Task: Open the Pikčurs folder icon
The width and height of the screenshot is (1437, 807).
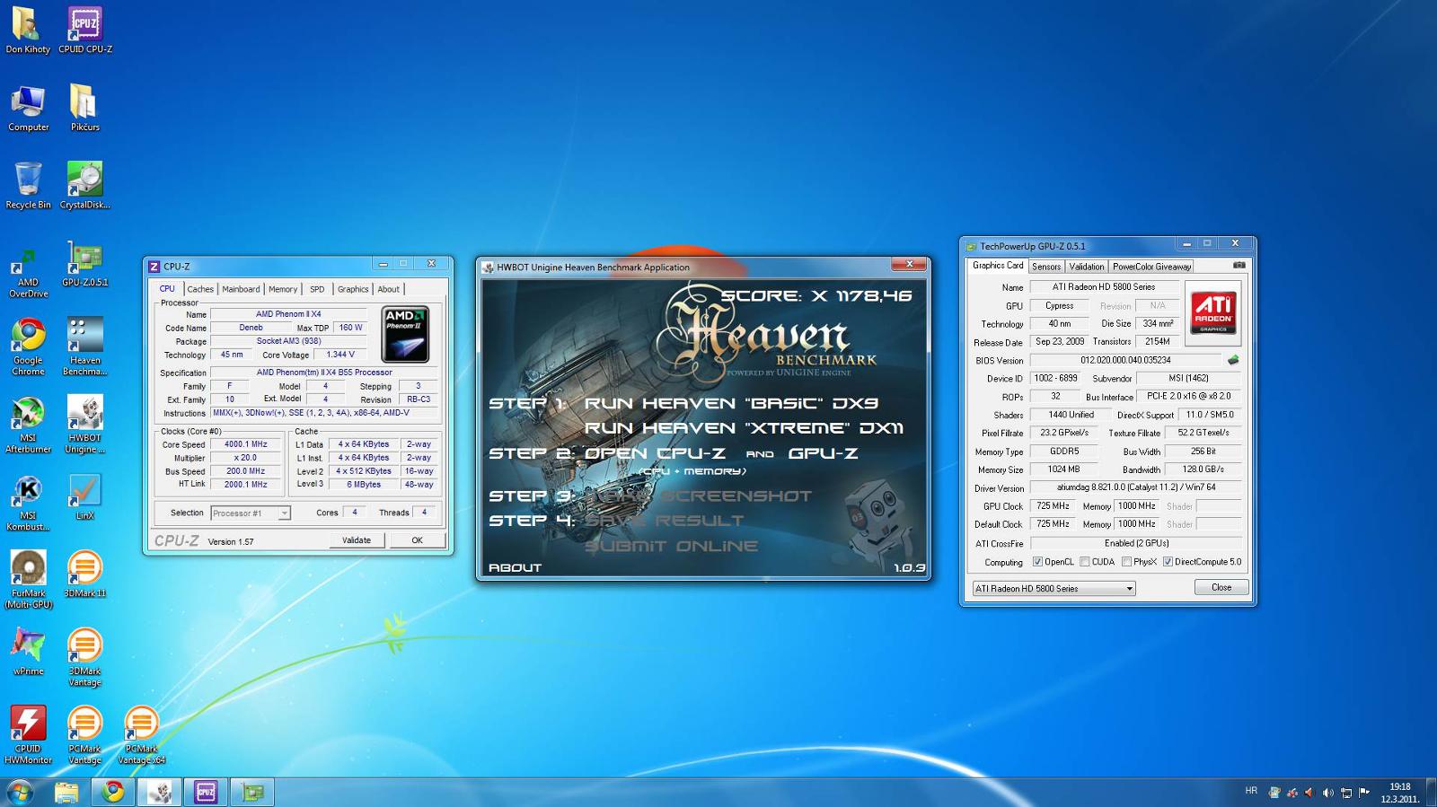Action: pos(84,108)
